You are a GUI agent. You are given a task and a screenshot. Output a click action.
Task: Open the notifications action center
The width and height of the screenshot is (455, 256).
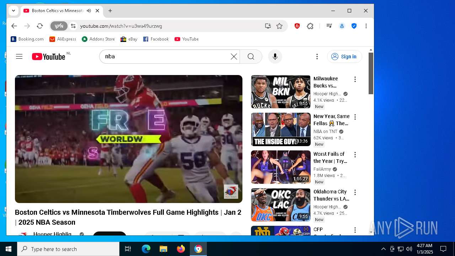(443, 249)
